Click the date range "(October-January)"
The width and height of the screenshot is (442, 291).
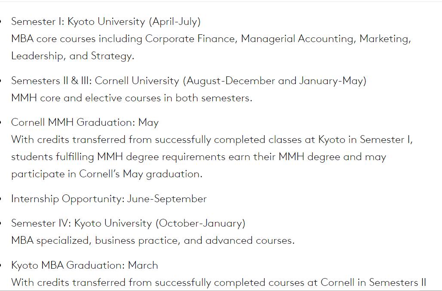click(x=200, y=223)
